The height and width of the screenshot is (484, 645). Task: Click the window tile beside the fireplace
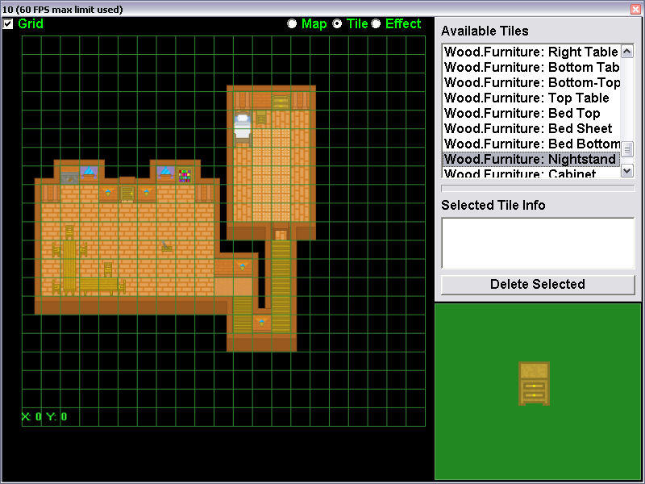click(89, 172)
